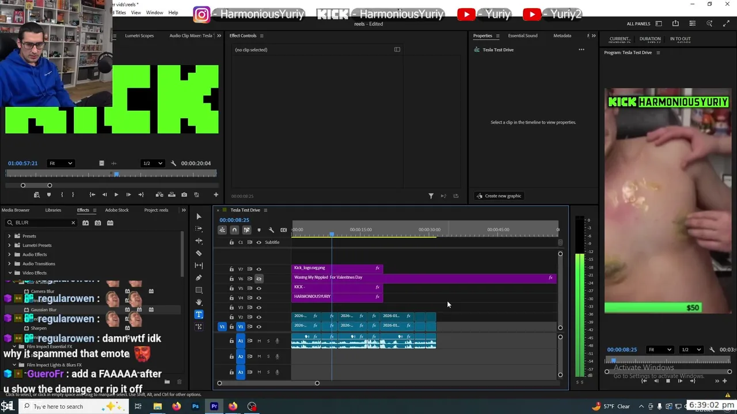Show more tabs in Effects panel group

pos(184,210)
